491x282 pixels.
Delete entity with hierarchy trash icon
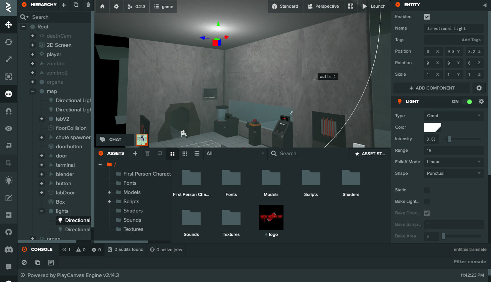88,5
